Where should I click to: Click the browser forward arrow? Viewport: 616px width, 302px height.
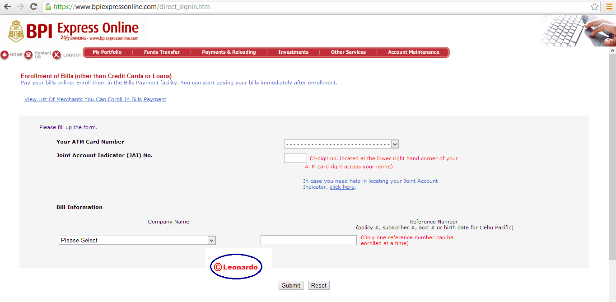pyautogui.click(x=20, y=7)
